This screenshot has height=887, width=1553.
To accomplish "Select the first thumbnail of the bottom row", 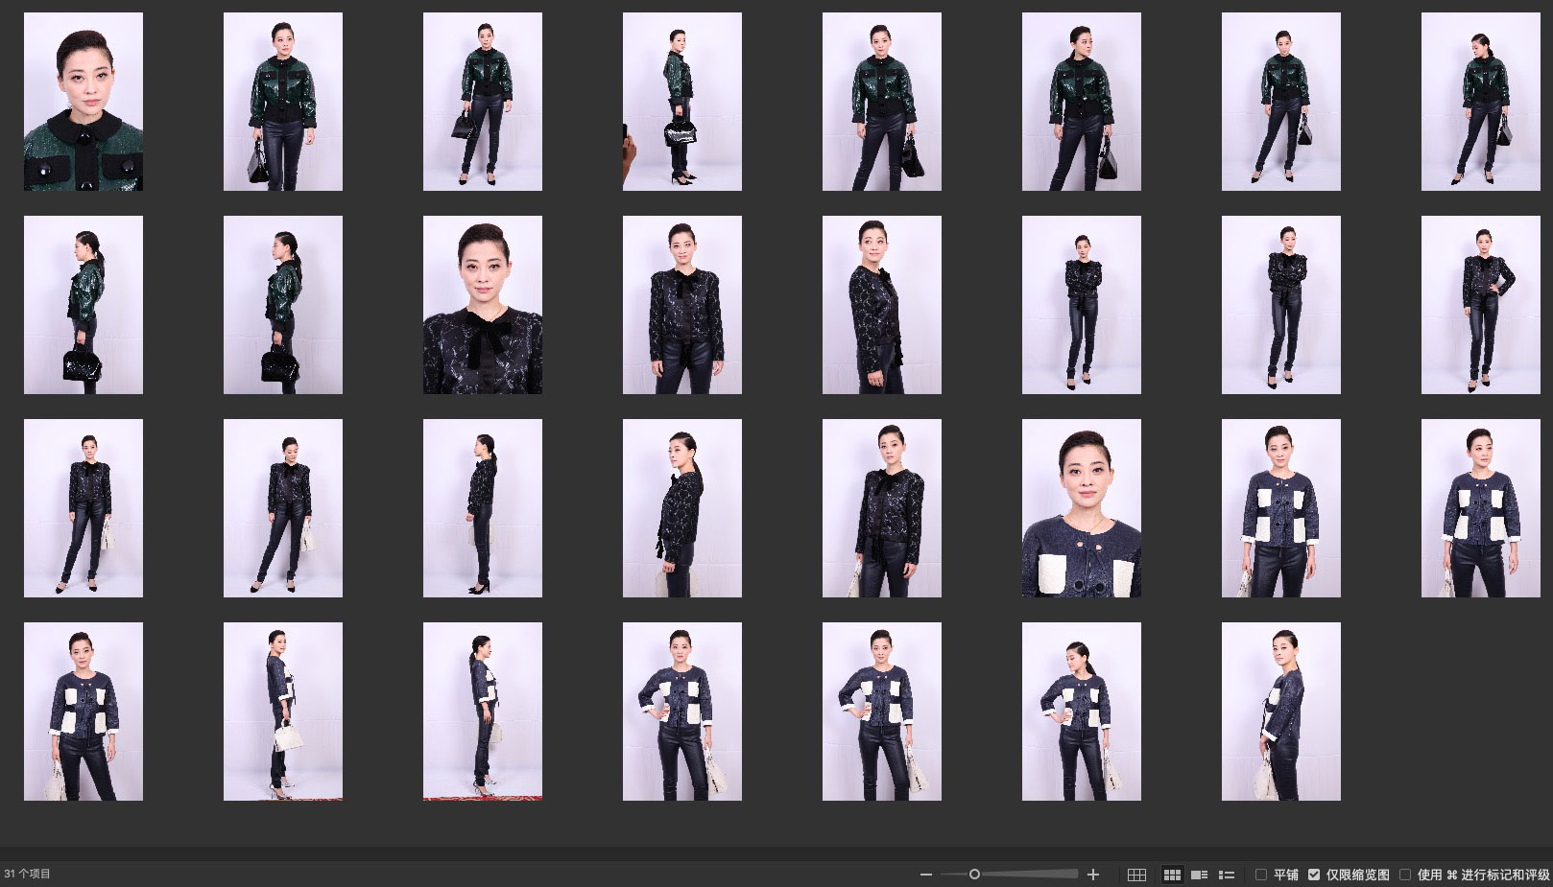I will click(84, 712).
